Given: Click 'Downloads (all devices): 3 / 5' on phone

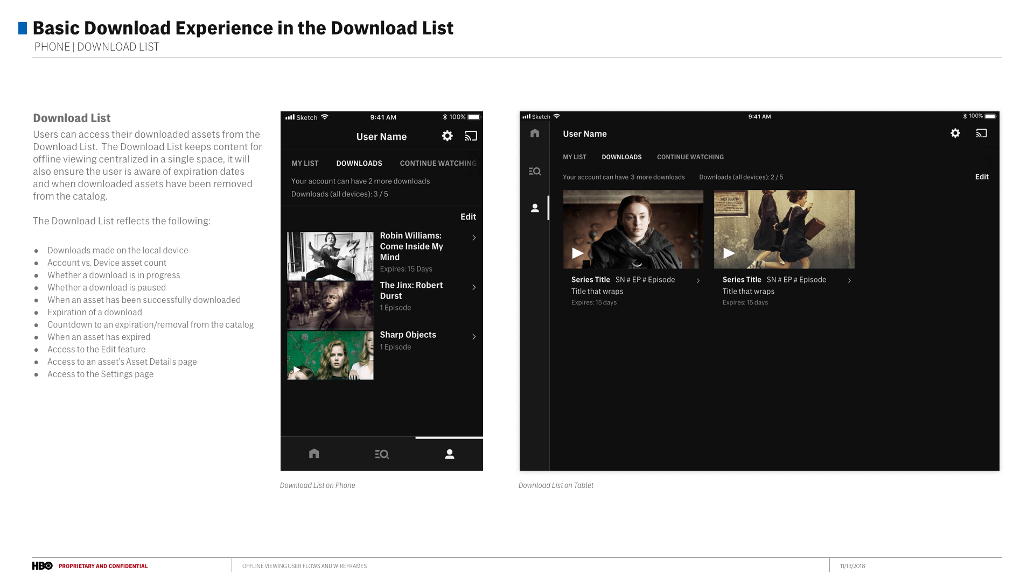Looking at the screenshot, I should pyautogui.click(x=340, y=194).
